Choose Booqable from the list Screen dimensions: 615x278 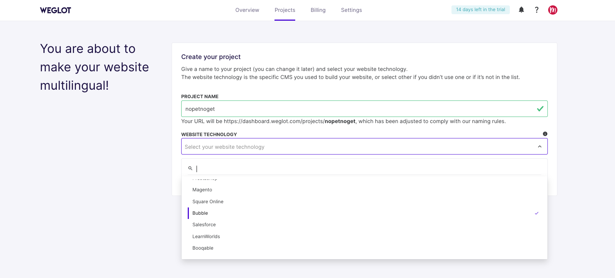tap(364, 248)
